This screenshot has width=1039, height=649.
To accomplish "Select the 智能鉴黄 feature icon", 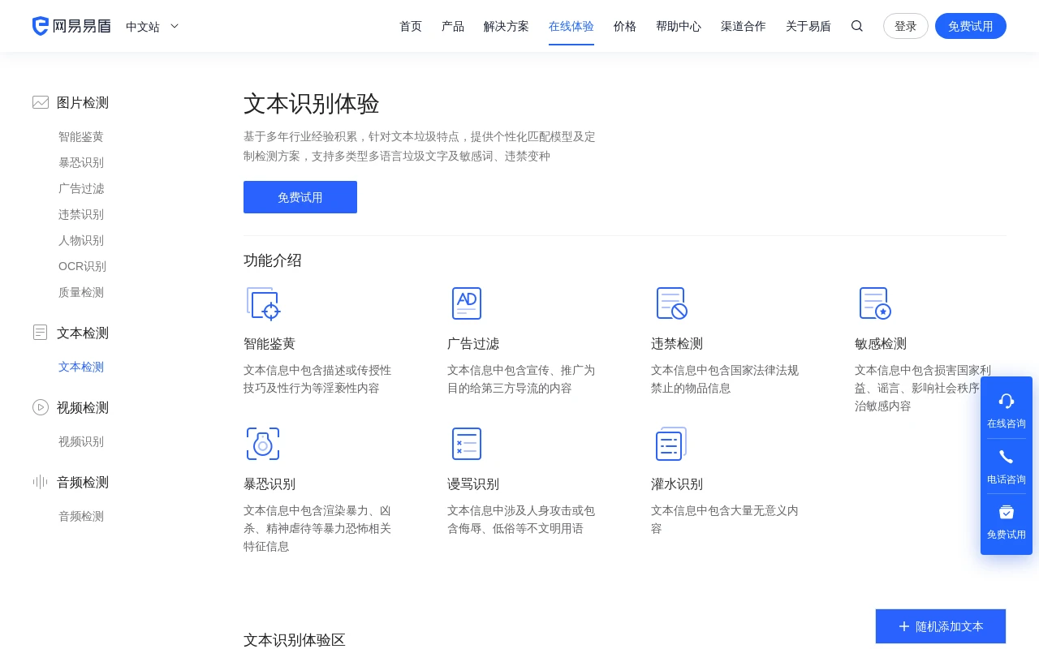I will click(x=263, y=303).
